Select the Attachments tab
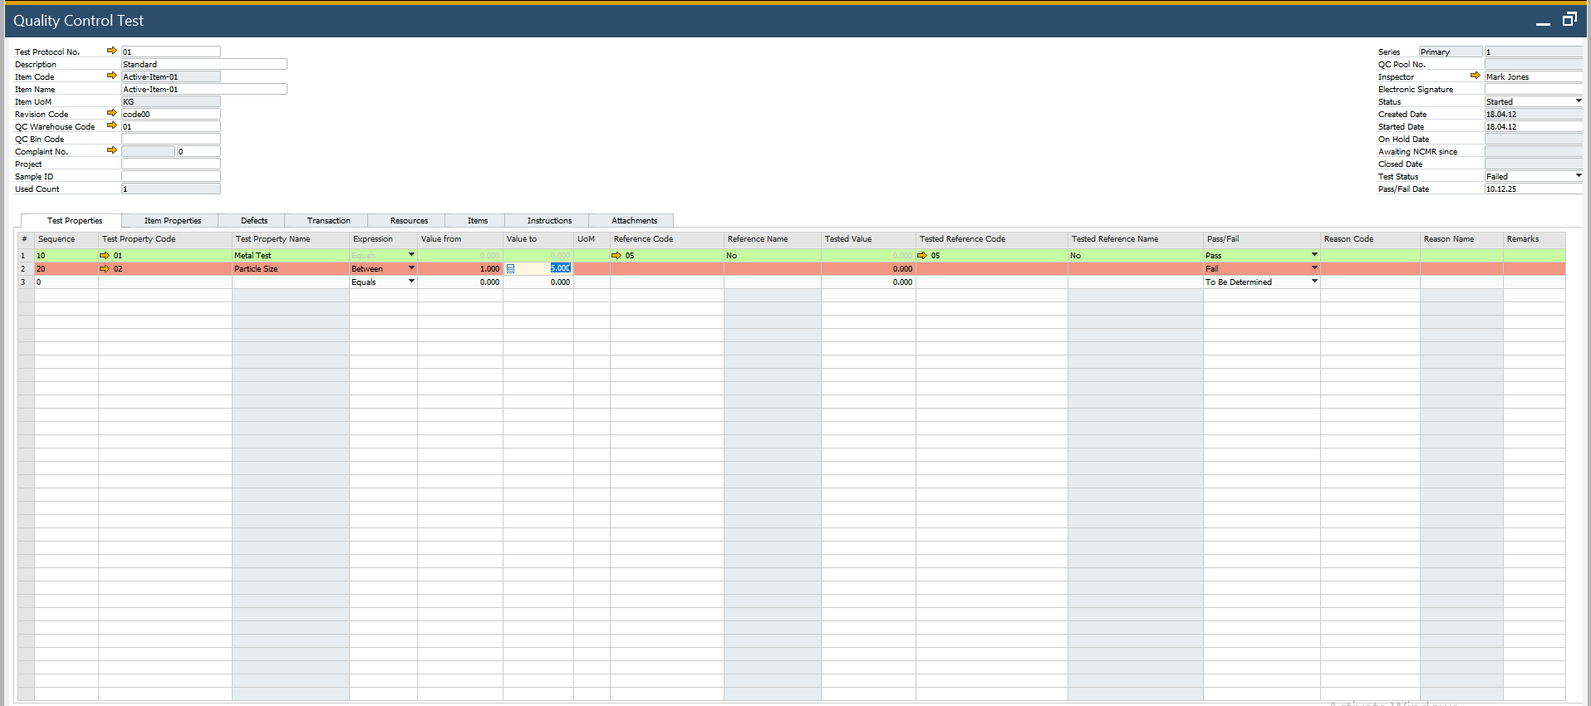1591x706 pixels. [x=634, y=220]
